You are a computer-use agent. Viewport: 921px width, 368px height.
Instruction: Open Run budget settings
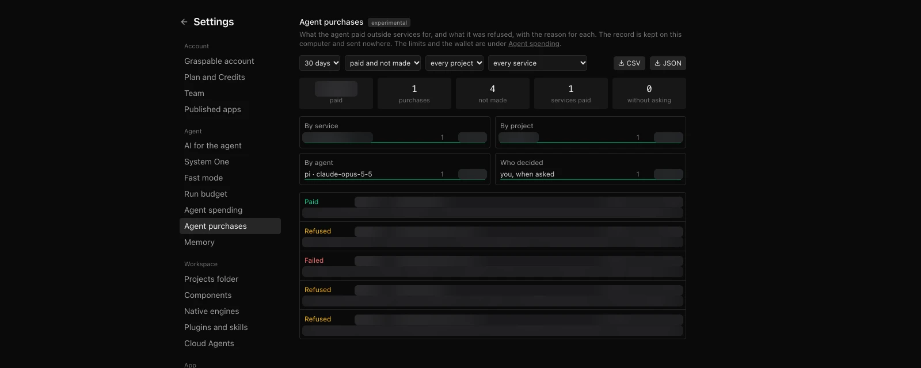(230, 194)
